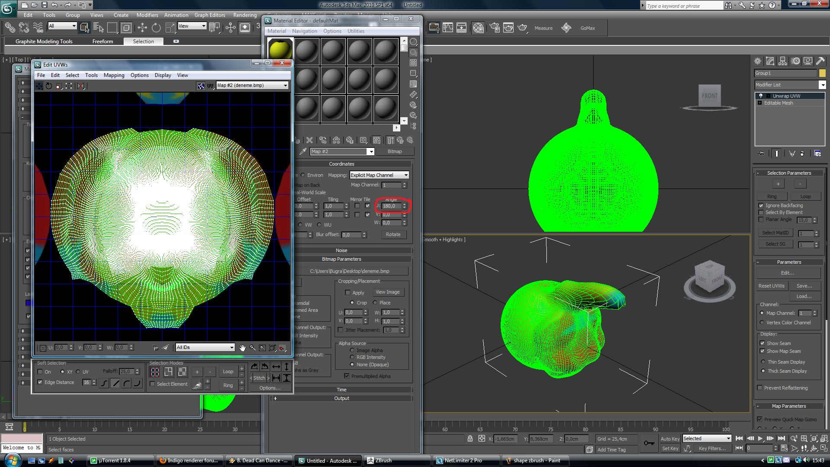
Task: Select Thin Seam Display radio button
Action: pos(763,362)
